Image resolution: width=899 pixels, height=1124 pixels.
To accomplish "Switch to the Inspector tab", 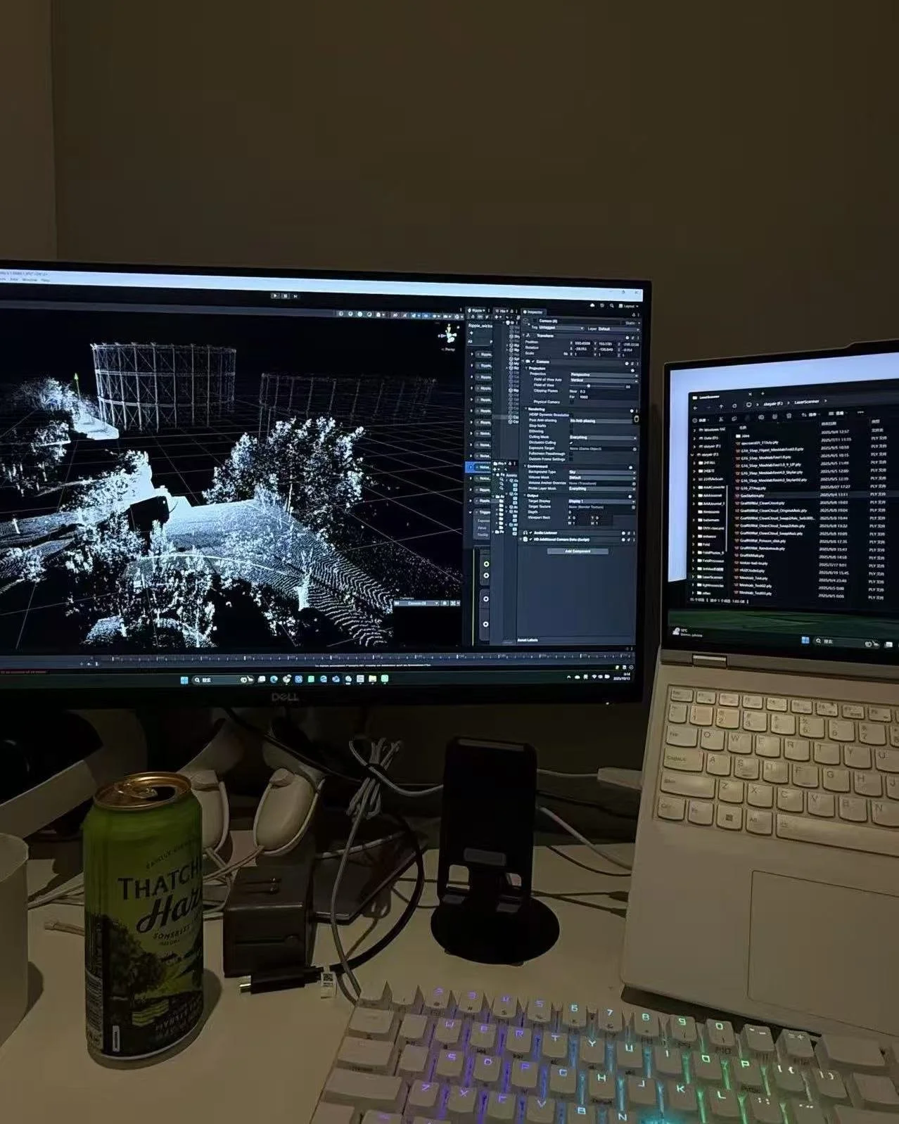I will [x=535, y=312].
